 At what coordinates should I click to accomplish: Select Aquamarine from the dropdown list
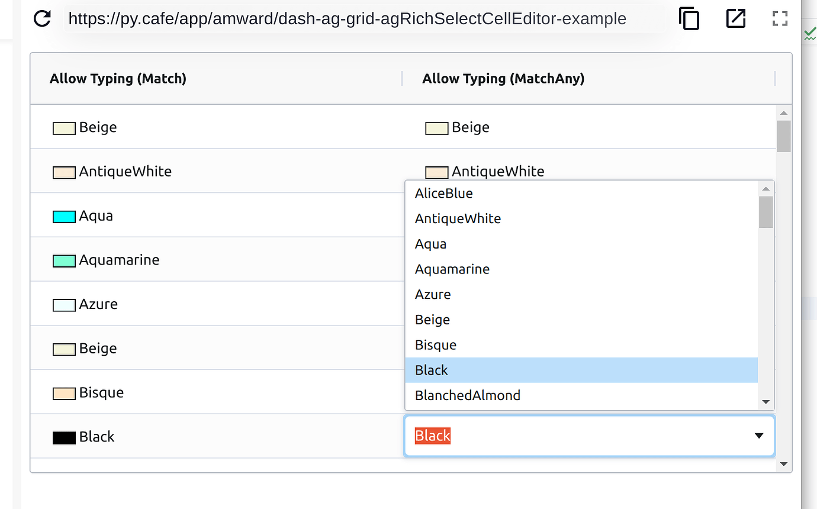tap(452, 269)
